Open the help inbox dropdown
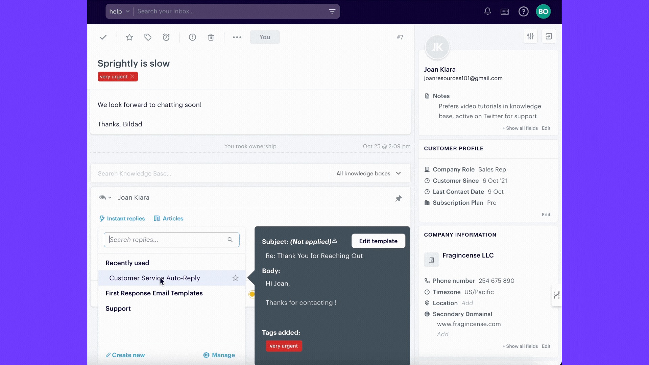This screenshot has width=649, height=365. (119, 11)
